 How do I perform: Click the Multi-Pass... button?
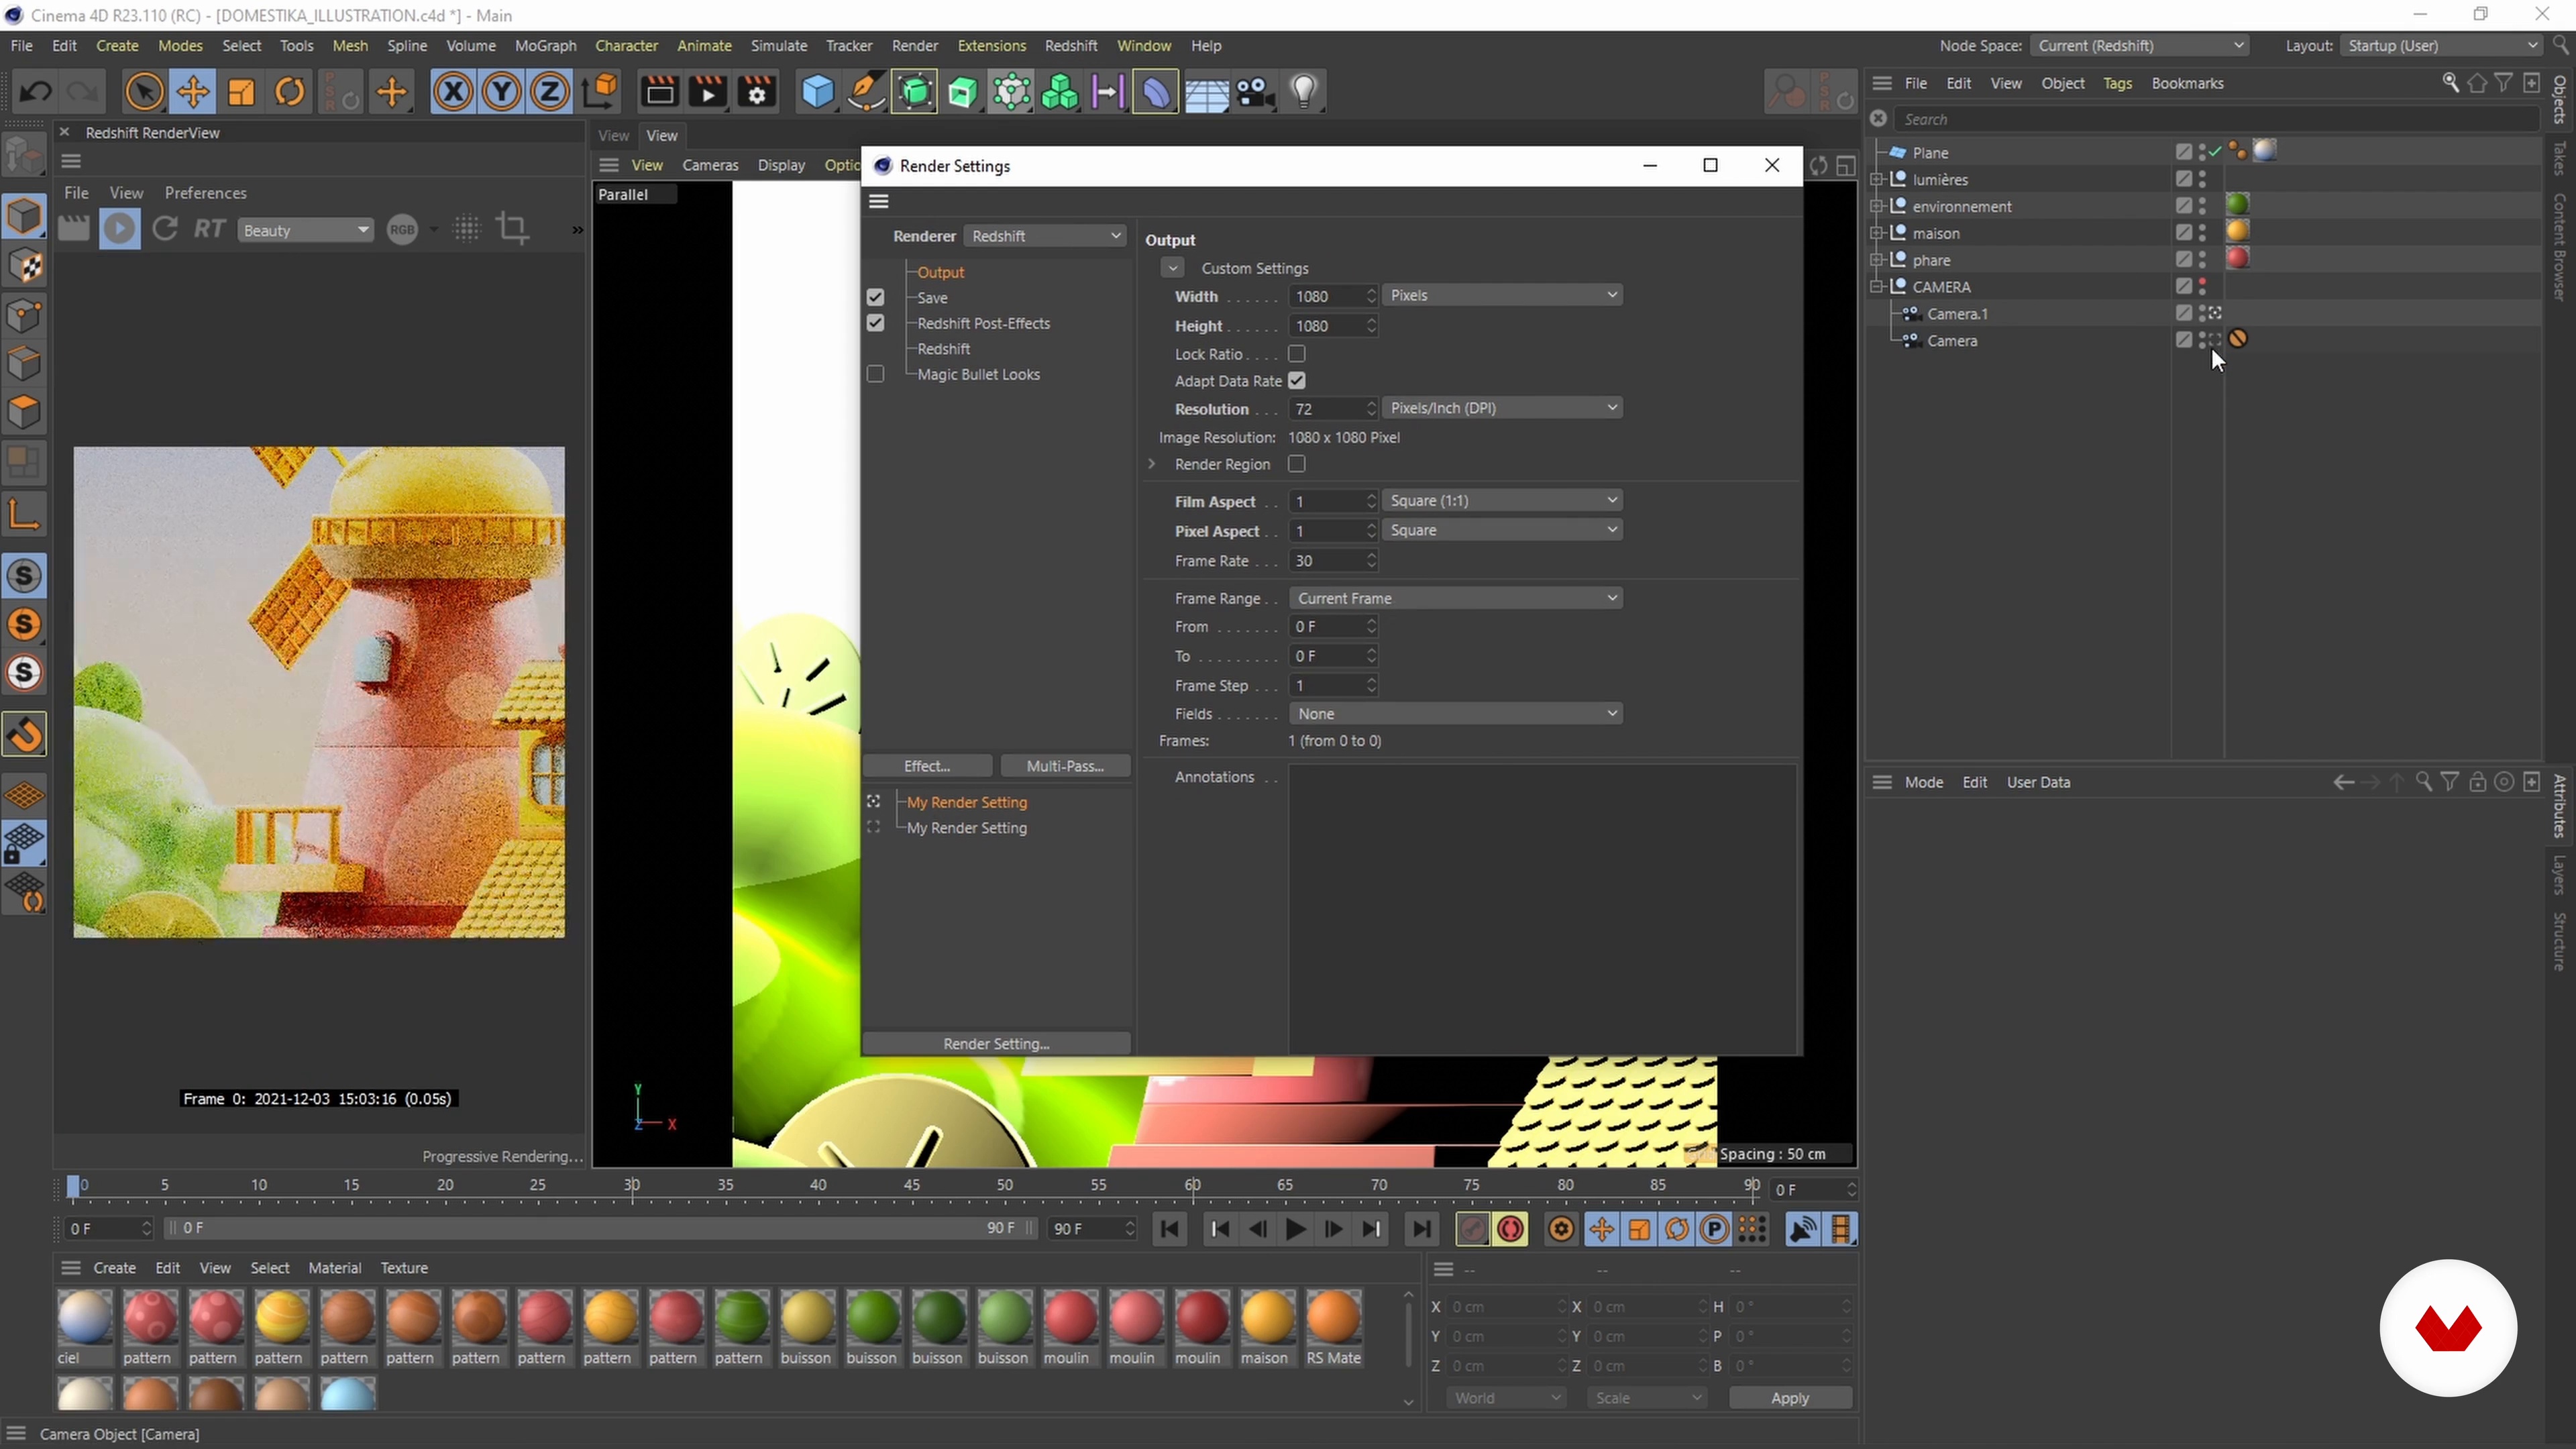[x=1065, y=766]
